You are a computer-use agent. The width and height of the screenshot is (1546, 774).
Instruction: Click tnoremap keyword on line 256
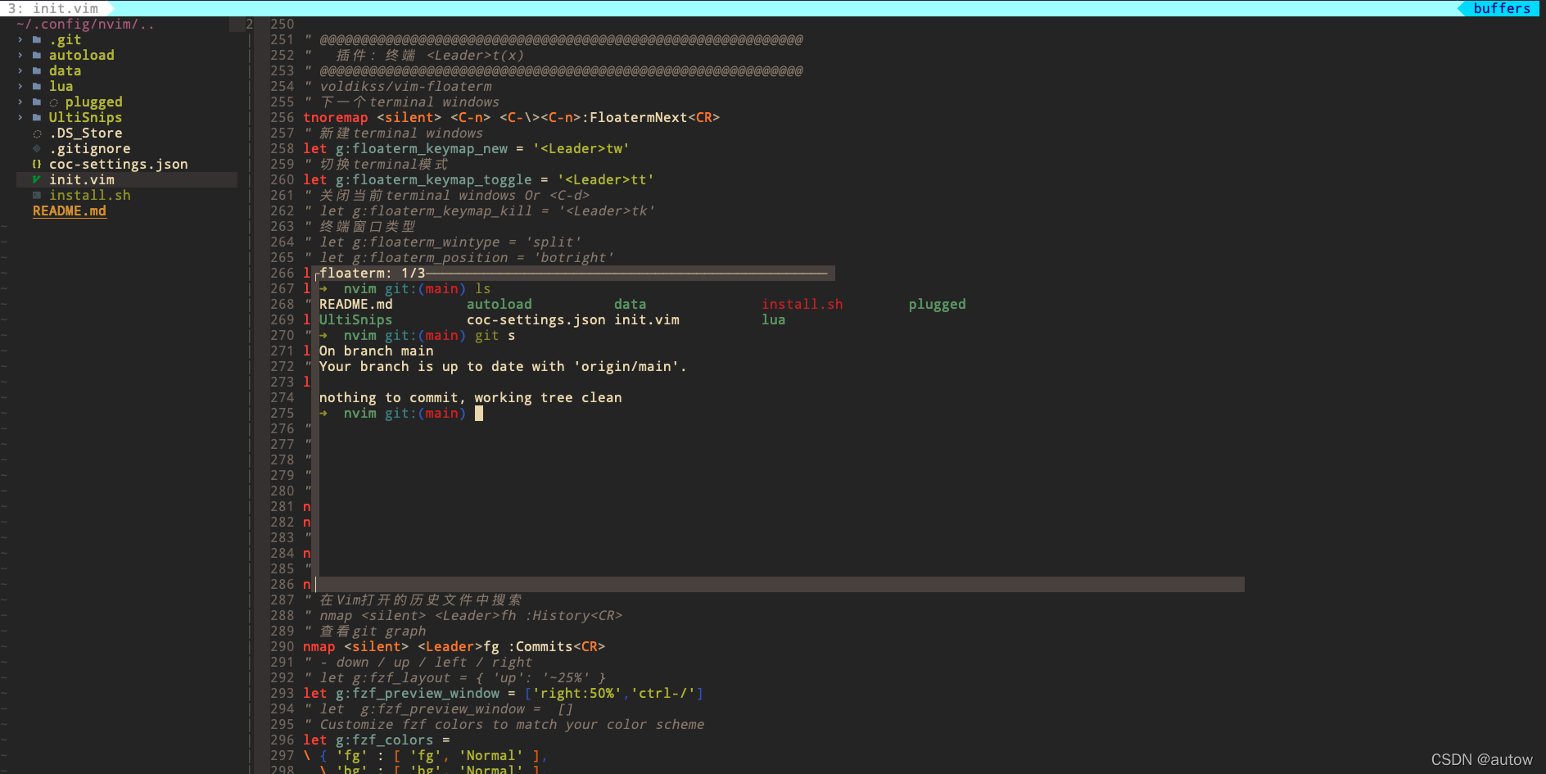tap(336, 118)
